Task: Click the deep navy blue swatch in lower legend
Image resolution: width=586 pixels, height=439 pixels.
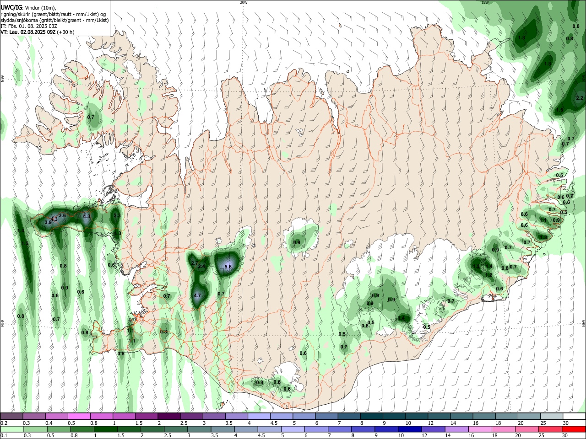Action: 409,429
